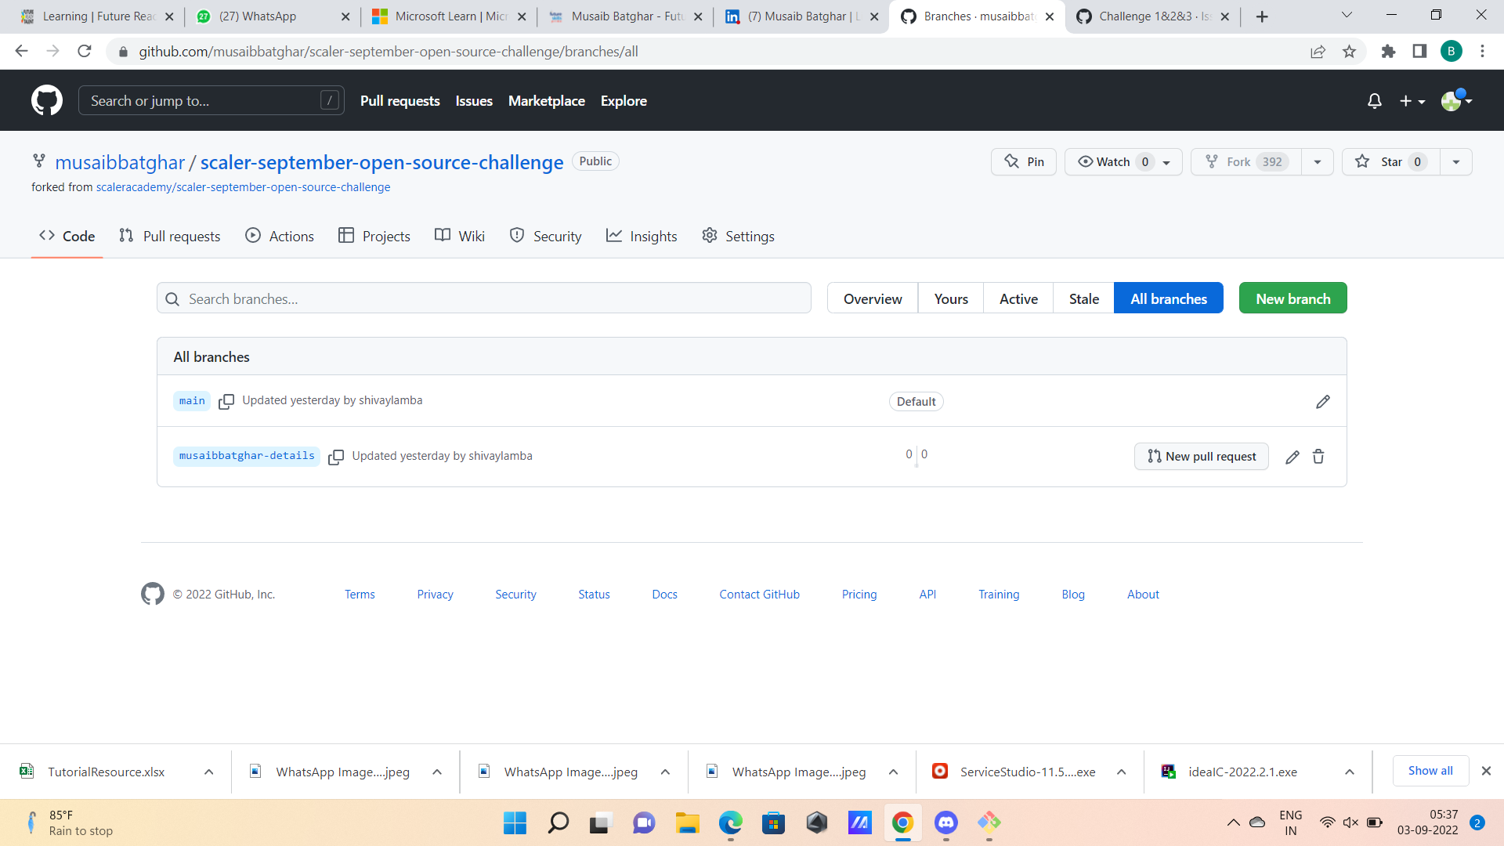Open the scaleracademy forked-from repository link
This screenshot has width=1504, height=846.
[244, 186]
